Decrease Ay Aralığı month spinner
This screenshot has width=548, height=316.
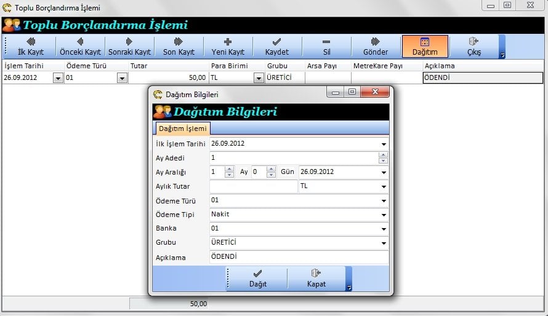click(x=229, y=175)
